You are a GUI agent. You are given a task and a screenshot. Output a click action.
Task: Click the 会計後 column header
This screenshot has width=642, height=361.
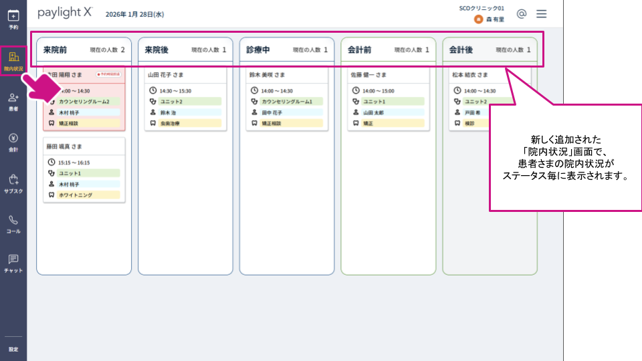[490, 50]
